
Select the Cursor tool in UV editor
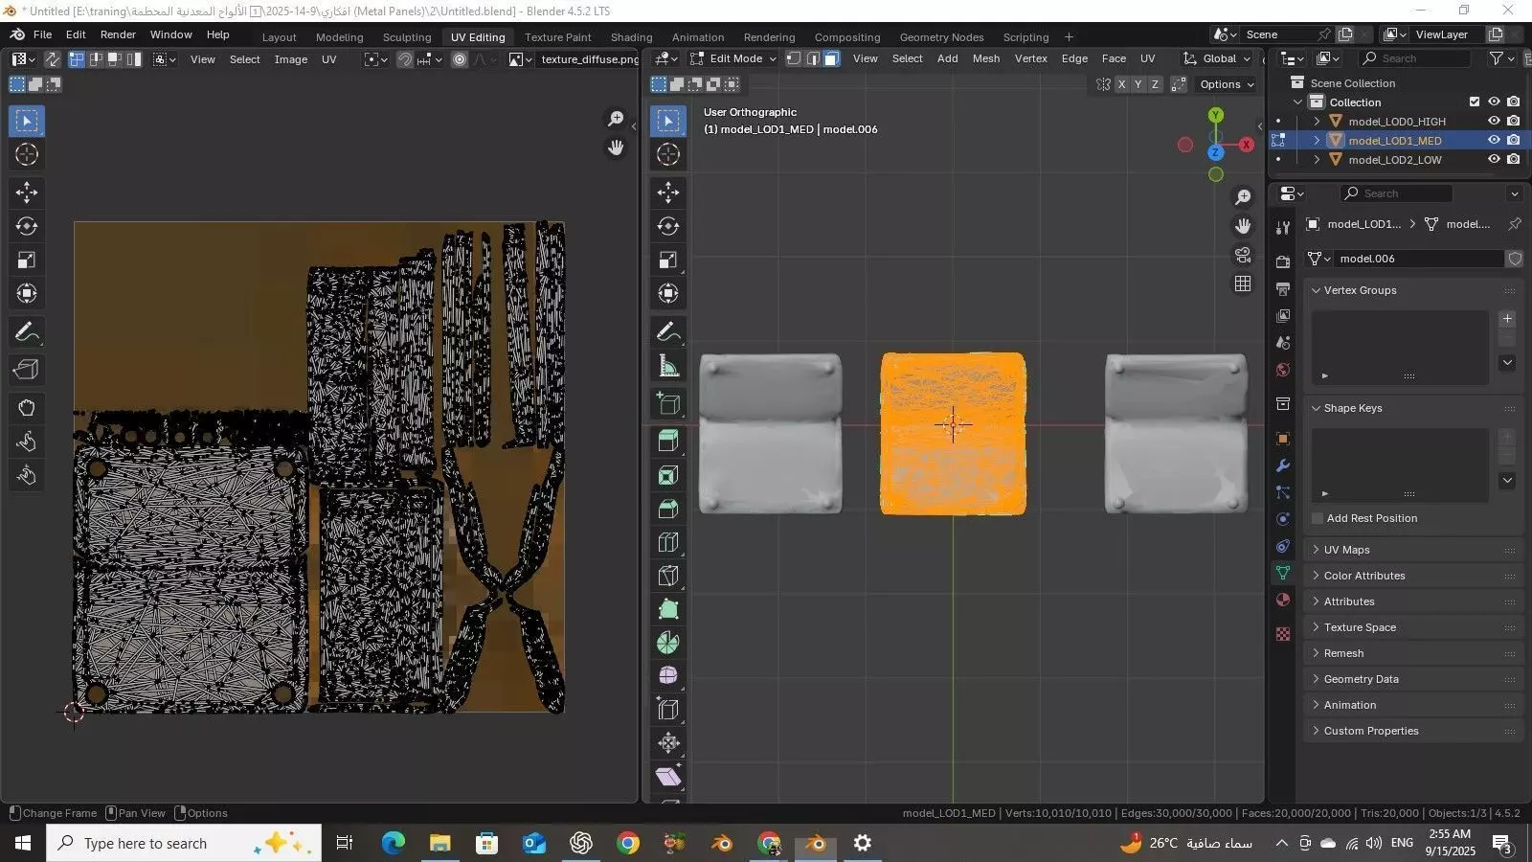pos(27,154)
